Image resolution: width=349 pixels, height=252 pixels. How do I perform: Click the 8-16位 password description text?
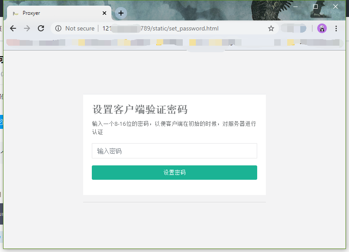pos(174,124)
